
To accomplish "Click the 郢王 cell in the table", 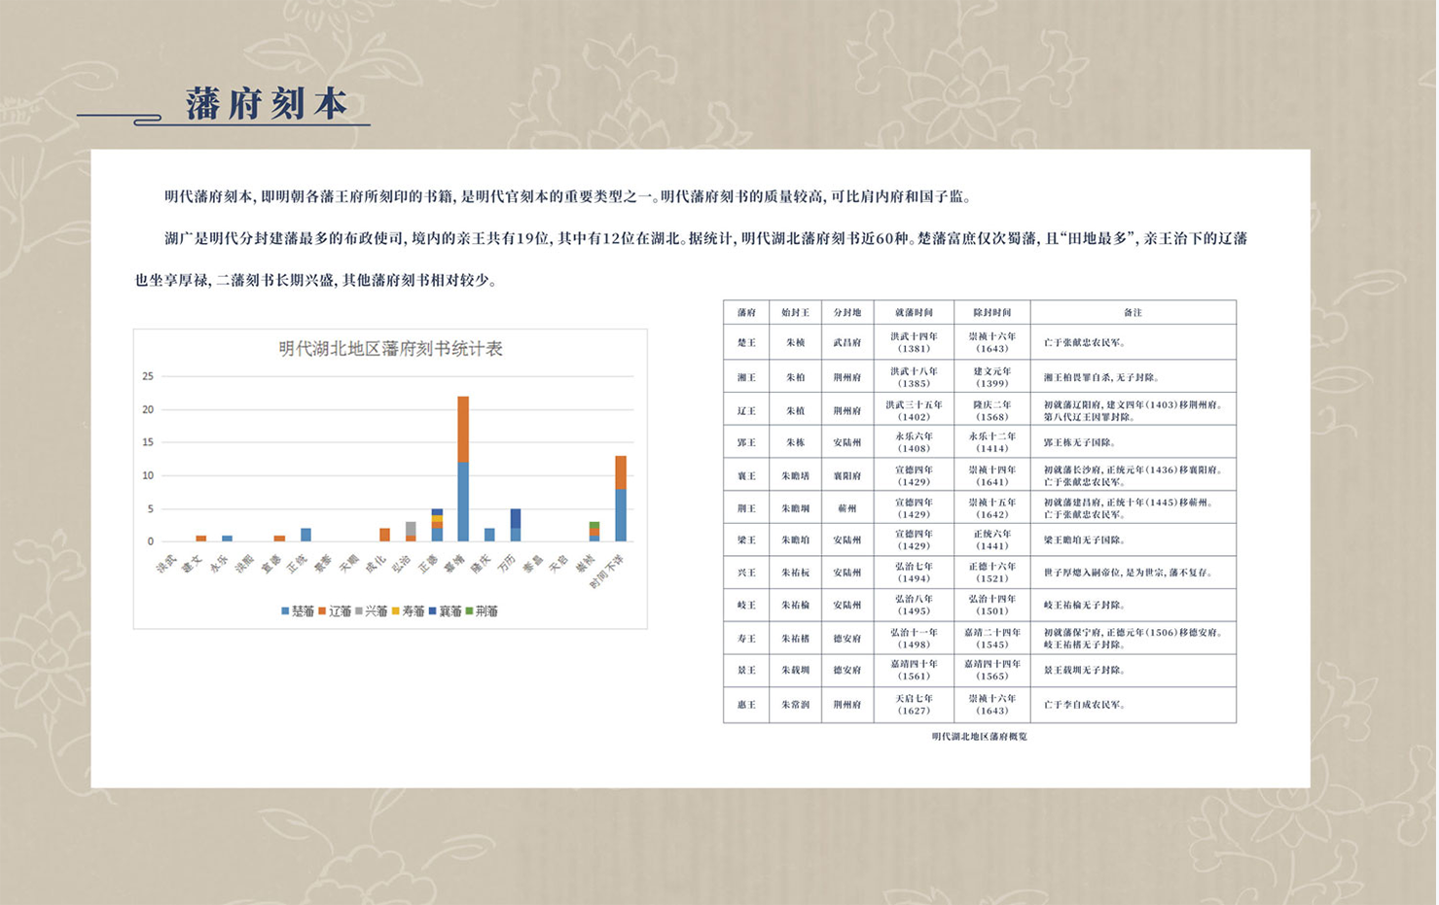I will click(x=746, y=442).
